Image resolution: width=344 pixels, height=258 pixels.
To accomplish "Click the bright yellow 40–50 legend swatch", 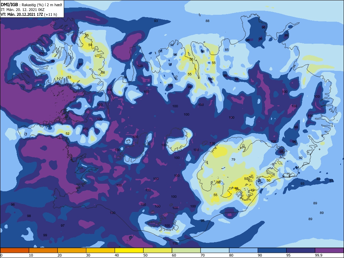I will (129, 250).
